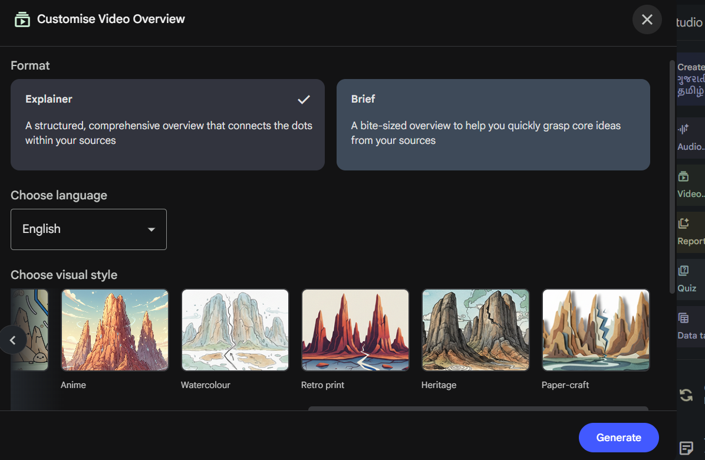Click the dropdown arrow beside English

point(151,229)
